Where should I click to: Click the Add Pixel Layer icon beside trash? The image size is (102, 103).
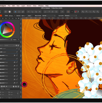click(16, 87)
